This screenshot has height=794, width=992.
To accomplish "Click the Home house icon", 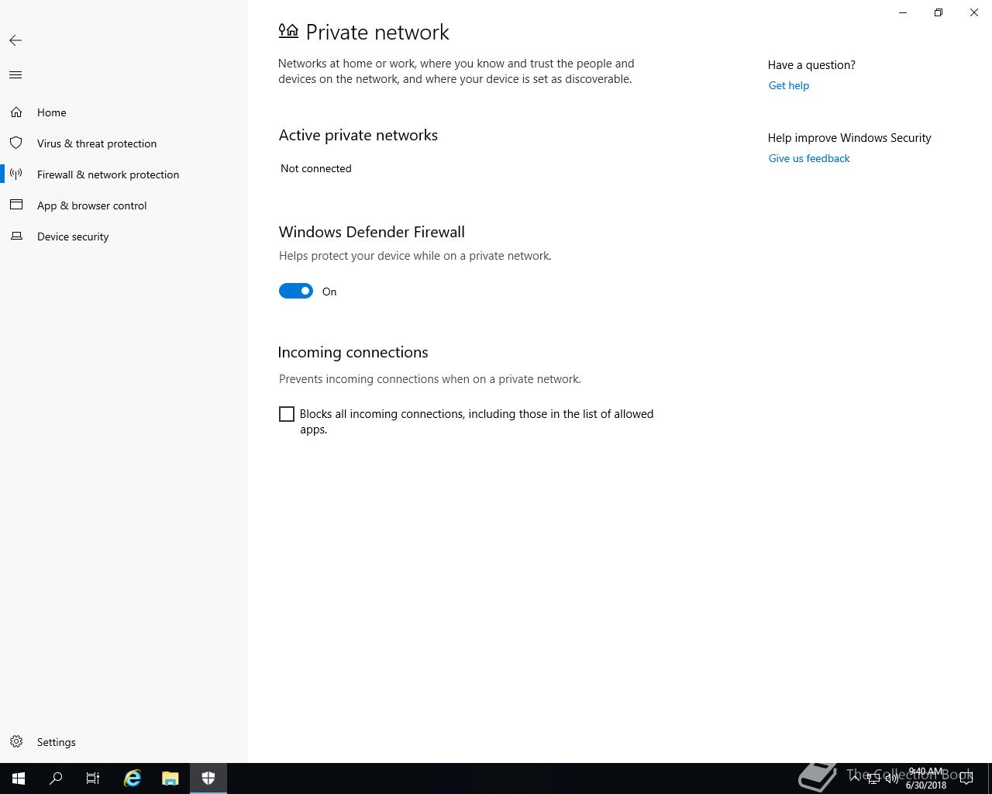I will coord(16,112).
